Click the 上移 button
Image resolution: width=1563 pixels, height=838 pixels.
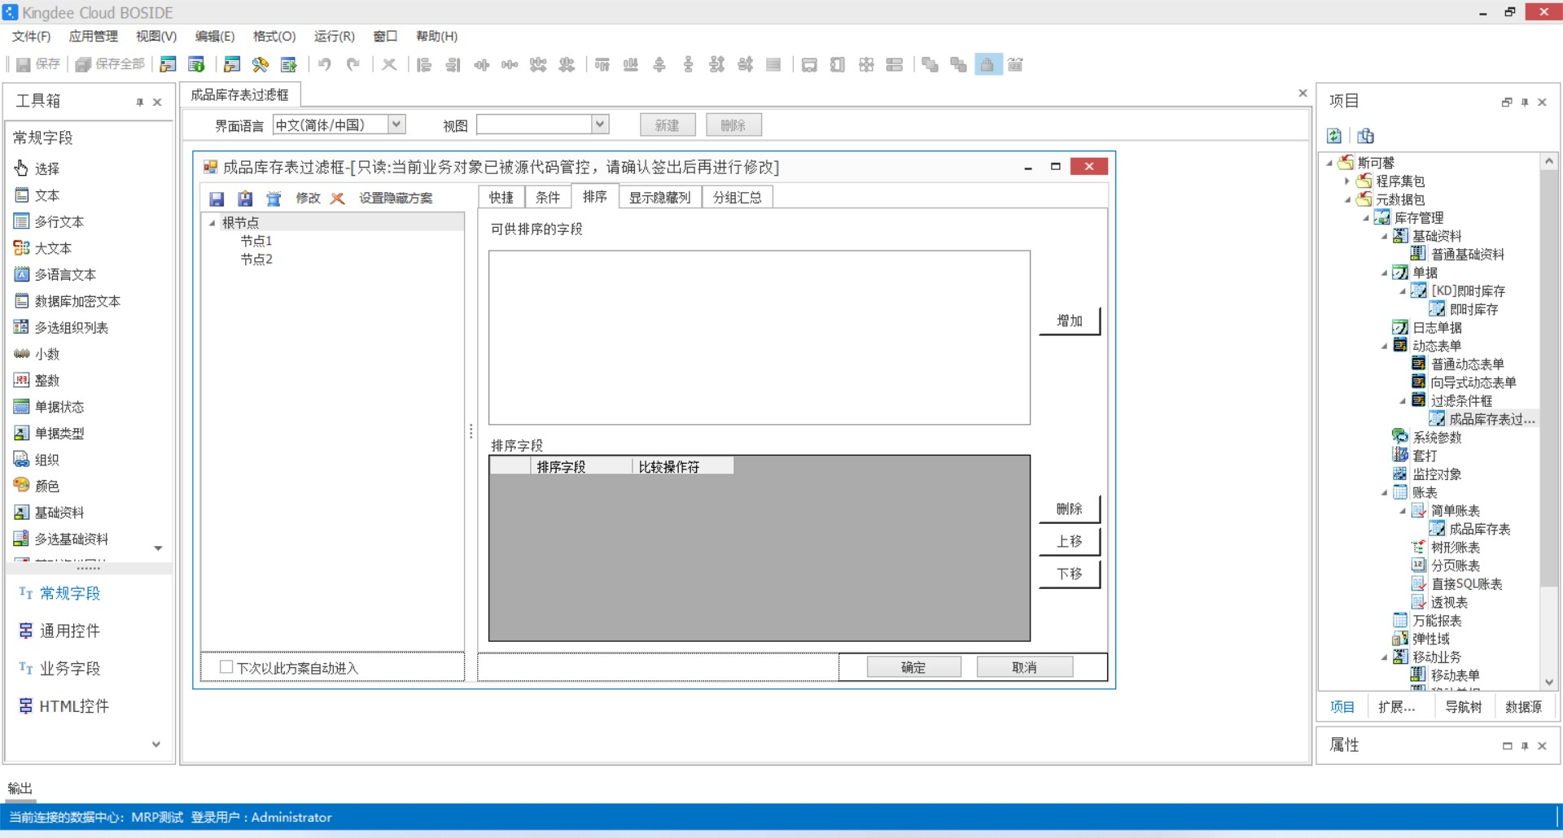tap(1070, 541)
